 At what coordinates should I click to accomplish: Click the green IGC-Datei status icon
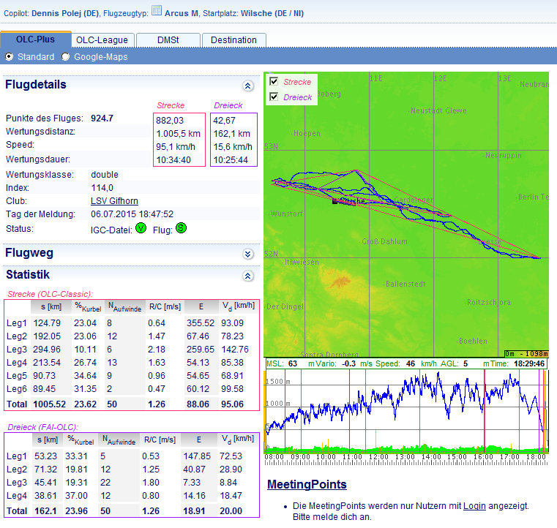click(x=141, y=228)
